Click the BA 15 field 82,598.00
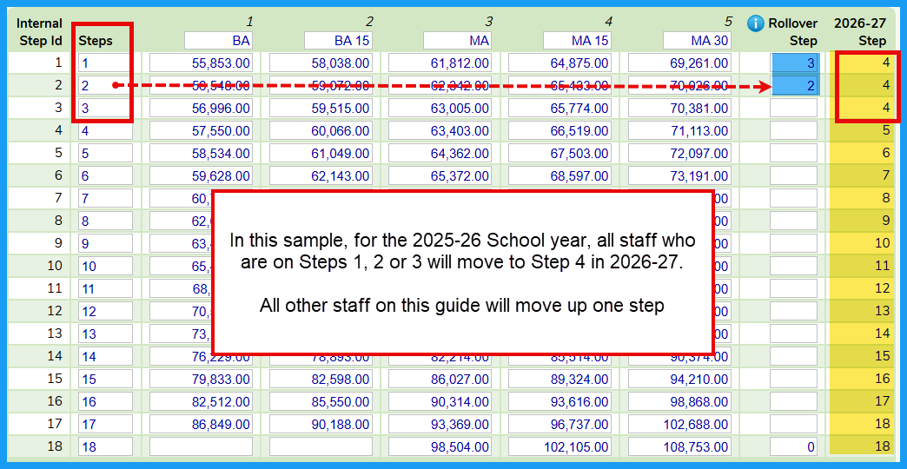907x469 pixels. (321, 378)
